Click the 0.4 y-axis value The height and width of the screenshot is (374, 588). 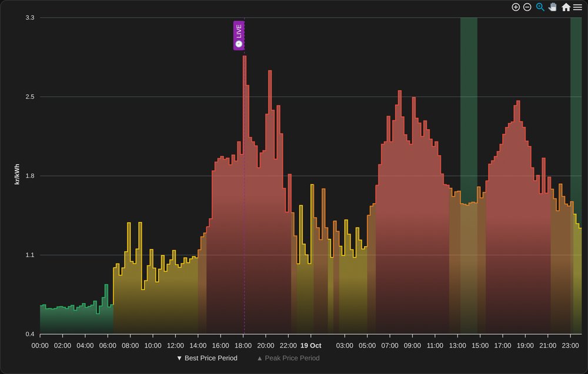[29, 334]
